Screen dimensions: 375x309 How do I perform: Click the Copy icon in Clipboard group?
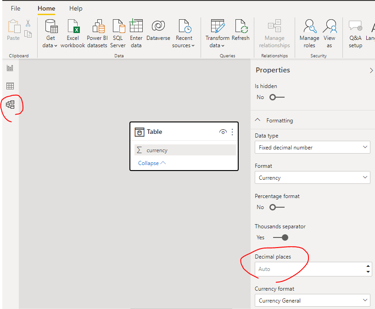point(28,34)
